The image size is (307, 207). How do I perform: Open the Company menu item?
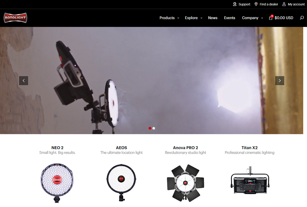pos(250,18)
